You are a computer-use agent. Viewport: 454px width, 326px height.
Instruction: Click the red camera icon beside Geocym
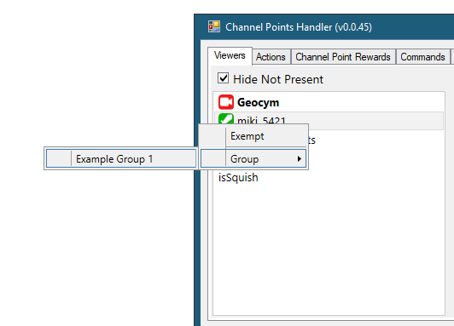(x=226, y=102)
